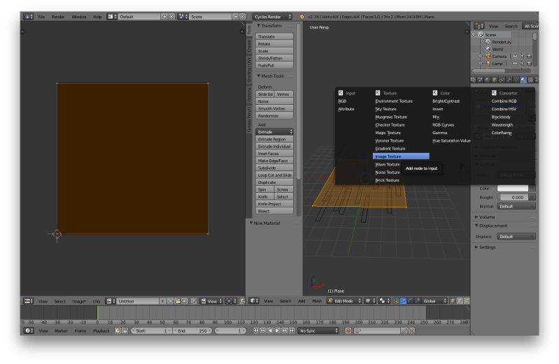Open the UVs menu in image editor
This screenshot has height=364, width=559.
click(97, 301)
